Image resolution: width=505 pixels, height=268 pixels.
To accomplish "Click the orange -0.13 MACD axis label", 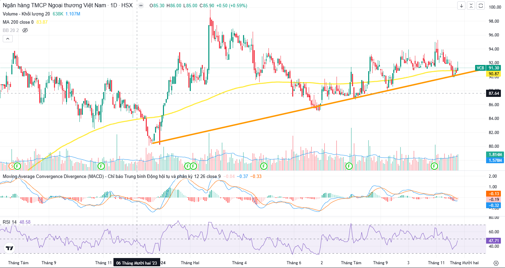I will tap(494, 194).
